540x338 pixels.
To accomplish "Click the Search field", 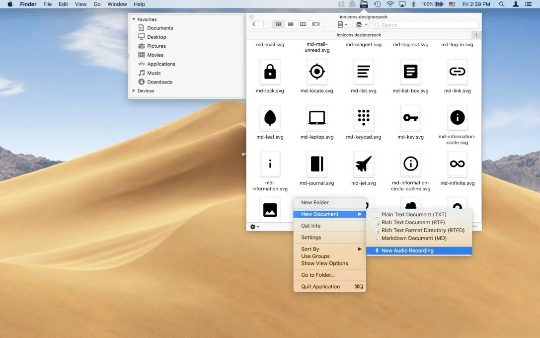I will click(426, 25).
